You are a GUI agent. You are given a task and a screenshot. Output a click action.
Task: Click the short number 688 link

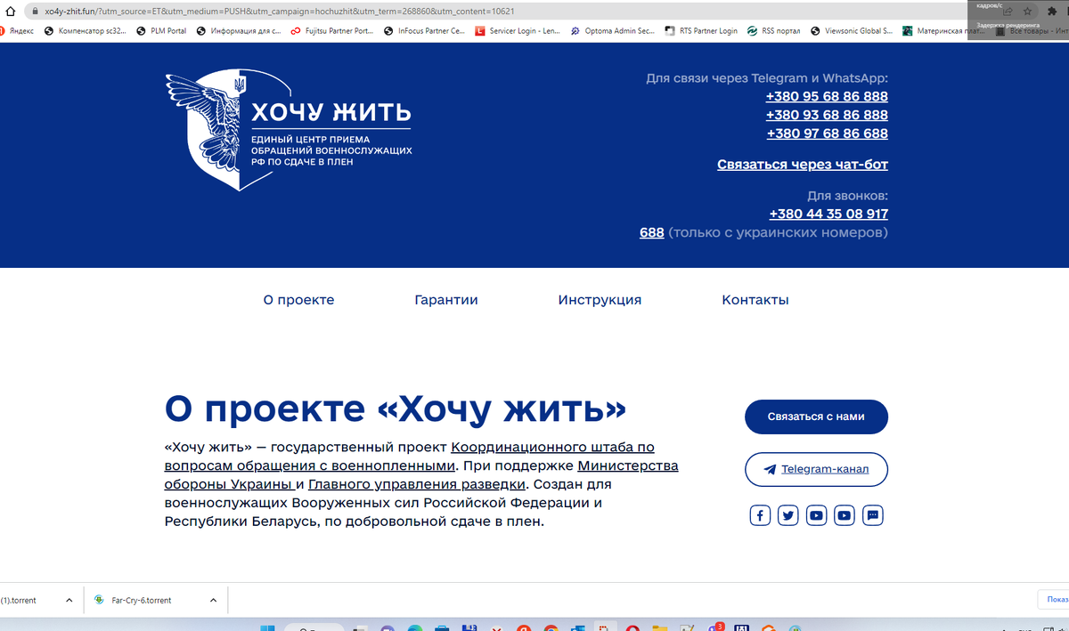(651, 232)
